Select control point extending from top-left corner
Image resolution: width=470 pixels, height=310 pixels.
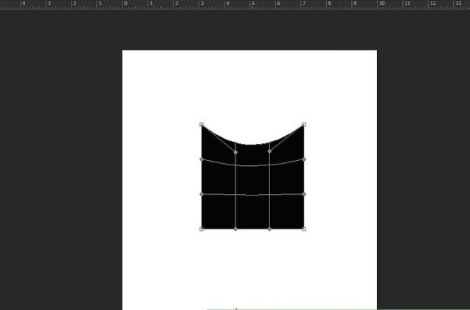(235, 152)
